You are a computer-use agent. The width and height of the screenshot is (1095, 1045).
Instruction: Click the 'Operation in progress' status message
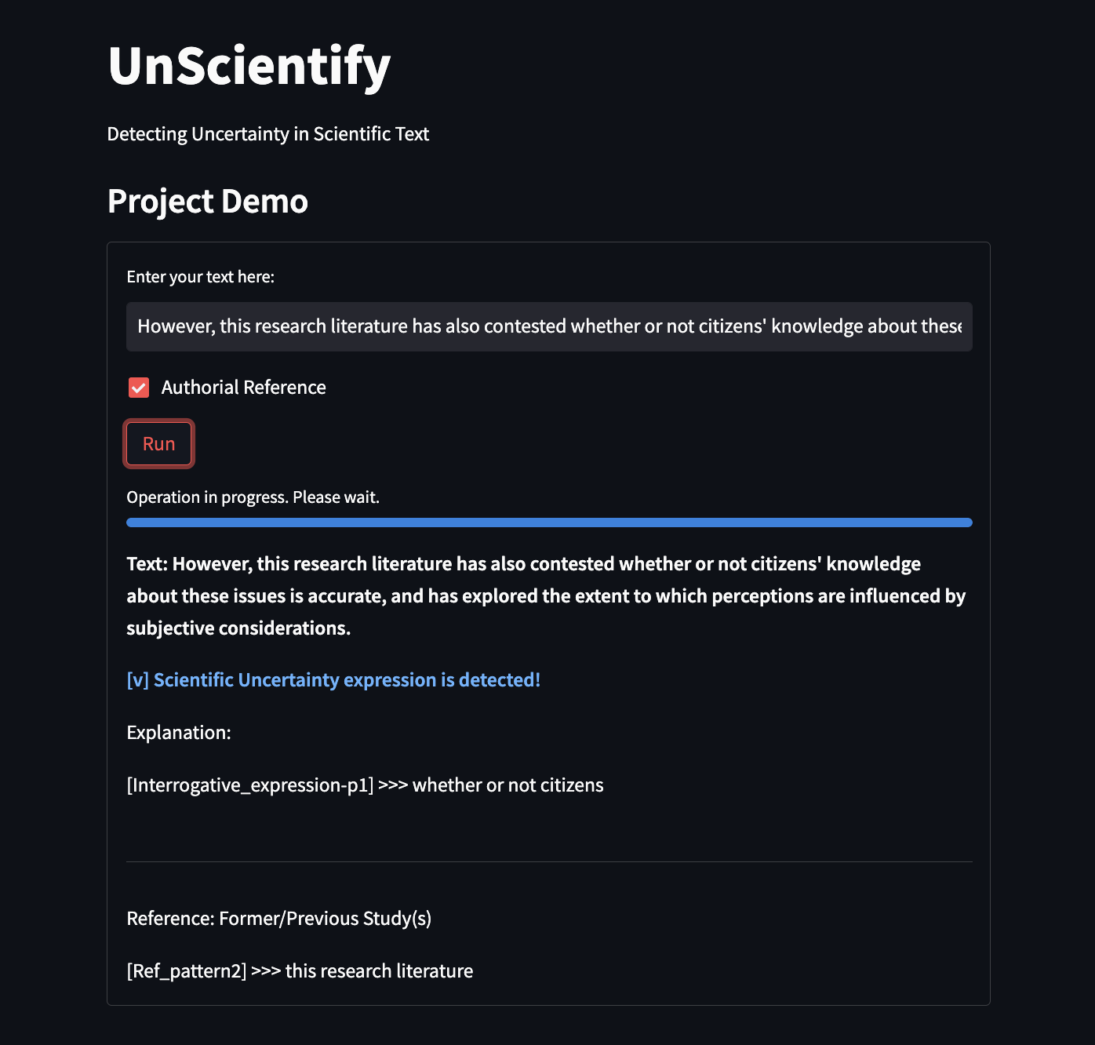point(253,497)
